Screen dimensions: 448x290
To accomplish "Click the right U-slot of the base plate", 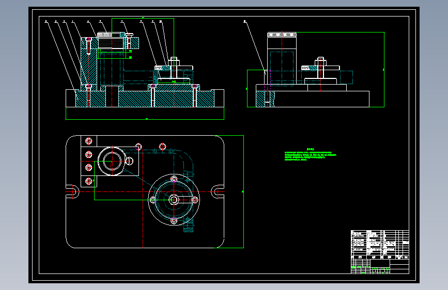I will click(218, 191).
